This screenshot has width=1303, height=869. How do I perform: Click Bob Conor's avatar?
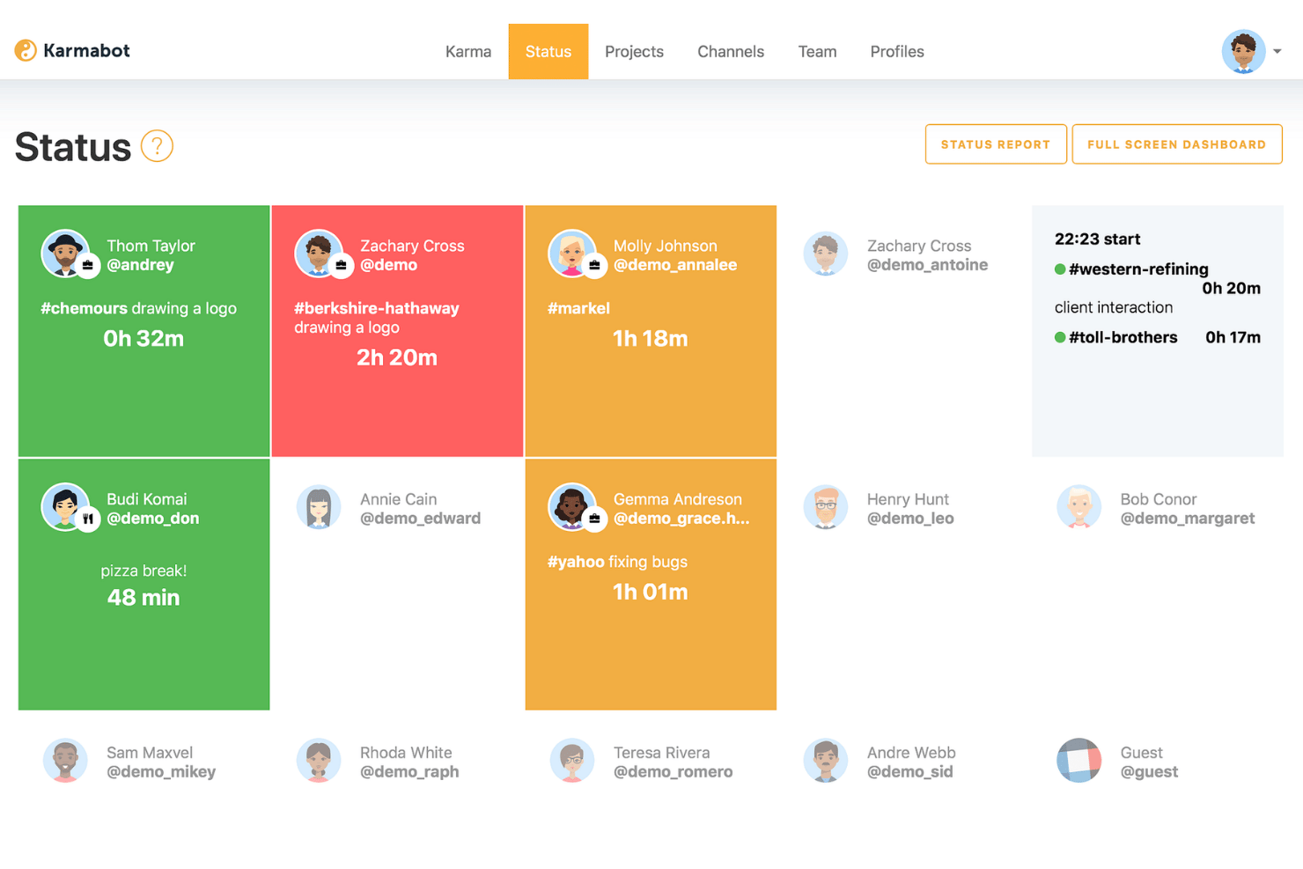pyautogui.click(x=1079, y=508)
